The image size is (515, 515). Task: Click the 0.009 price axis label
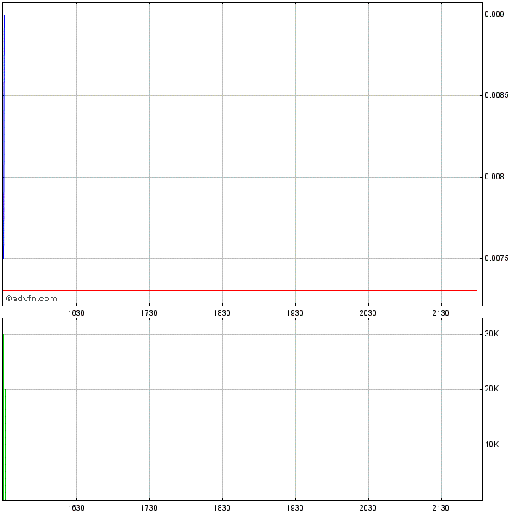[x=494, y=15]
